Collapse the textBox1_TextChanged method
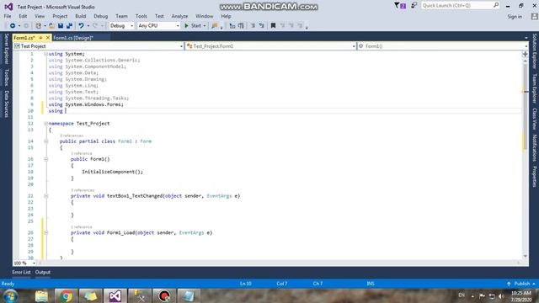This screenshot has height=303, width=539. (45, 196)
